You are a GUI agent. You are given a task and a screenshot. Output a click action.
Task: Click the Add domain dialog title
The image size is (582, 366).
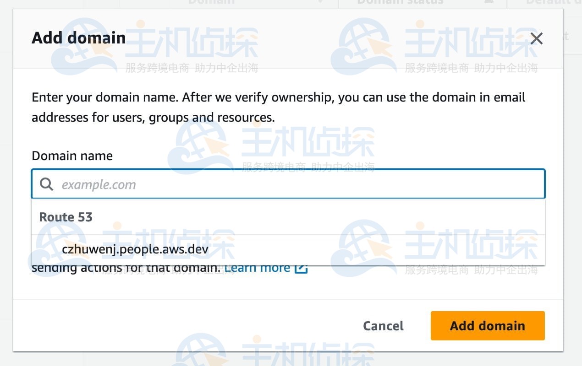coord(78,38)
